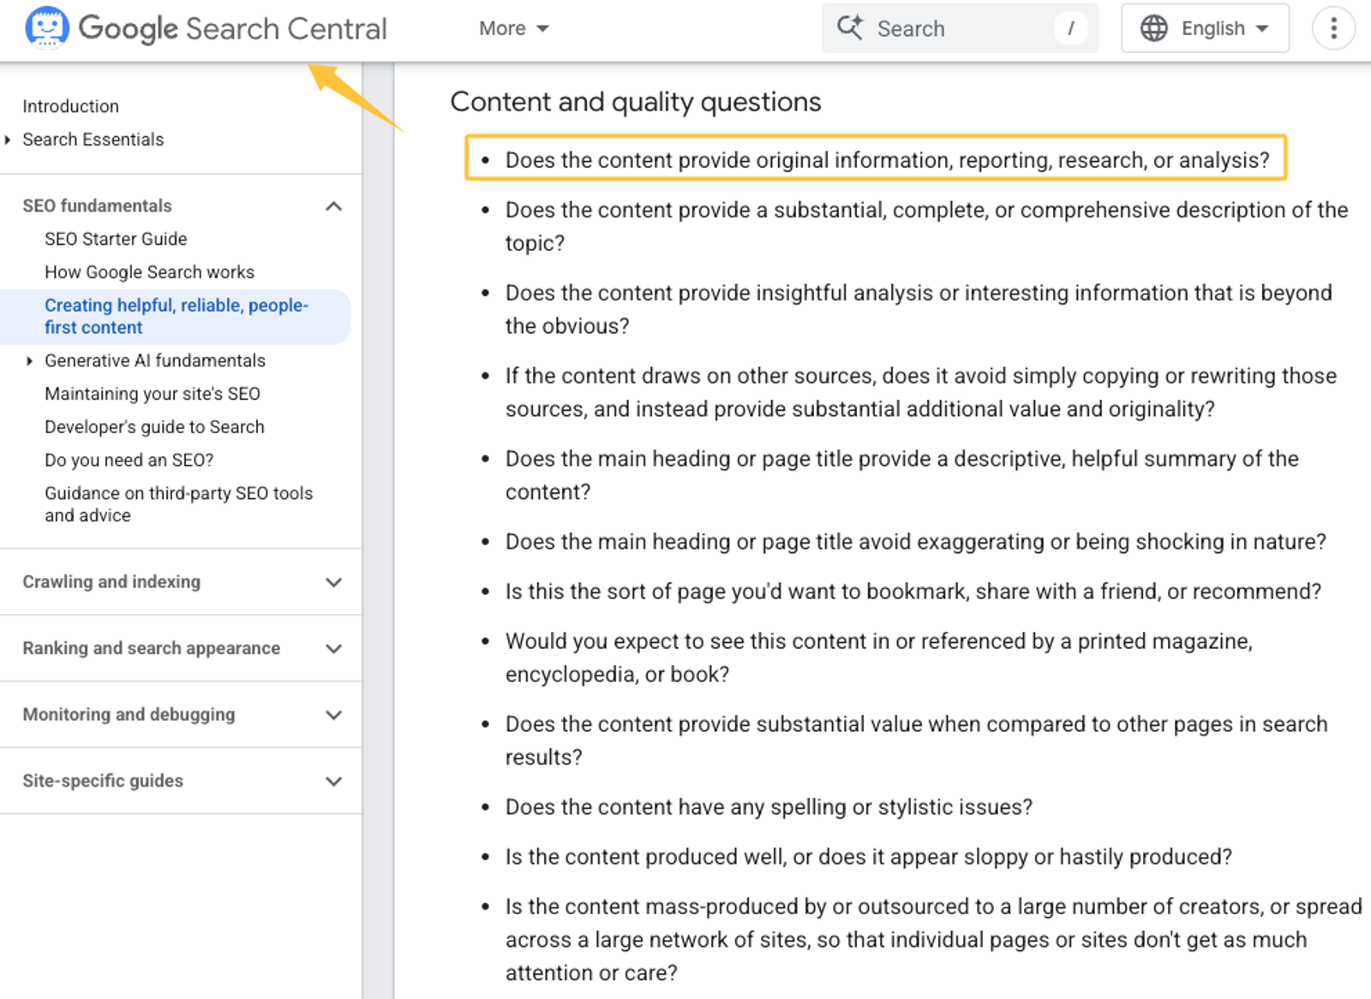The height and width of the screenshot is (999, 1371).
Task: Open the Google Search Central mascot logo
Action: coord(46,27)
